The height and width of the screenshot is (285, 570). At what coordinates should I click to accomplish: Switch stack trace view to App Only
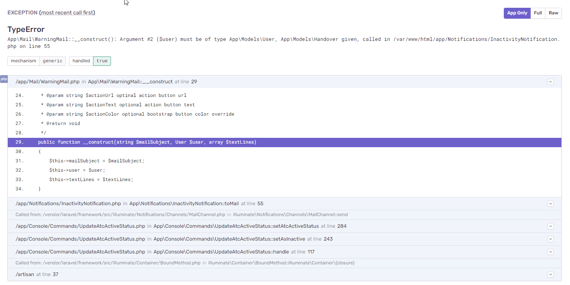tap(517, 13)
